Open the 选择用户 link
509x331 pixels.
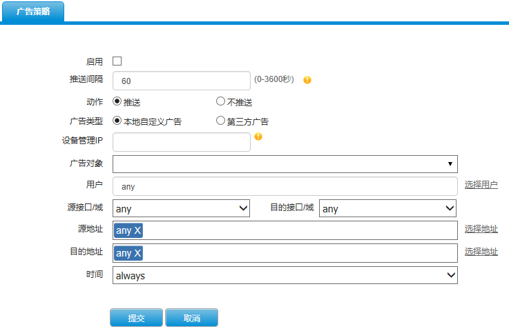(481, 185)
